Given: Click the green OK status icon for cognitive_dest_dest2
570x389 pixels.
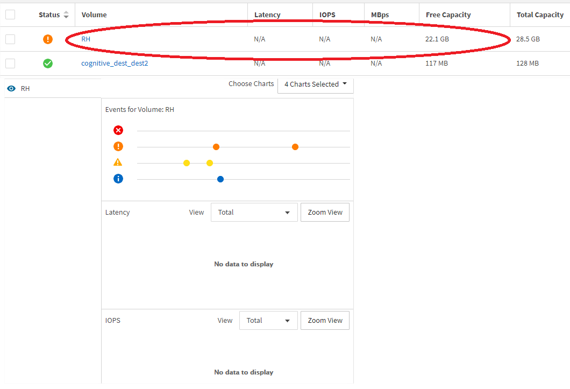Looking at the screenshot, I should (x=48, y=63).
